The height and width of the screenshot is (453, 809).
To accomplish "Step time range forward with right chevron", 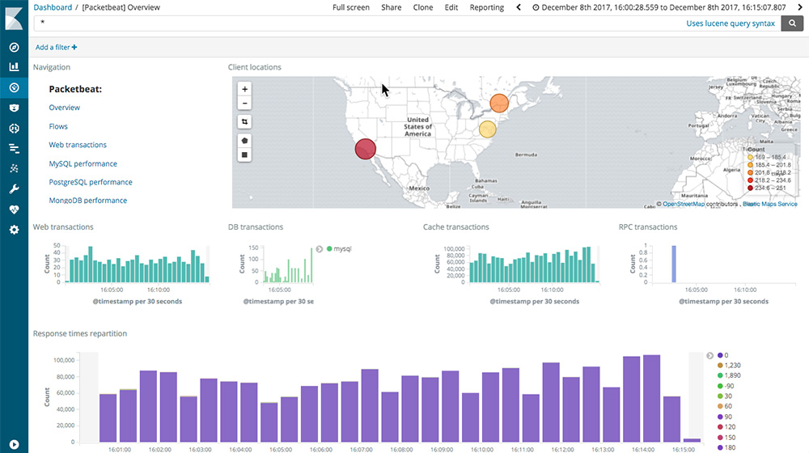I will [800, 7].
